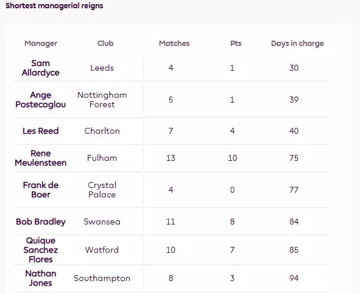Select the Charlton club cell
This screenshot has height=294, width=360.
(102, 131)
